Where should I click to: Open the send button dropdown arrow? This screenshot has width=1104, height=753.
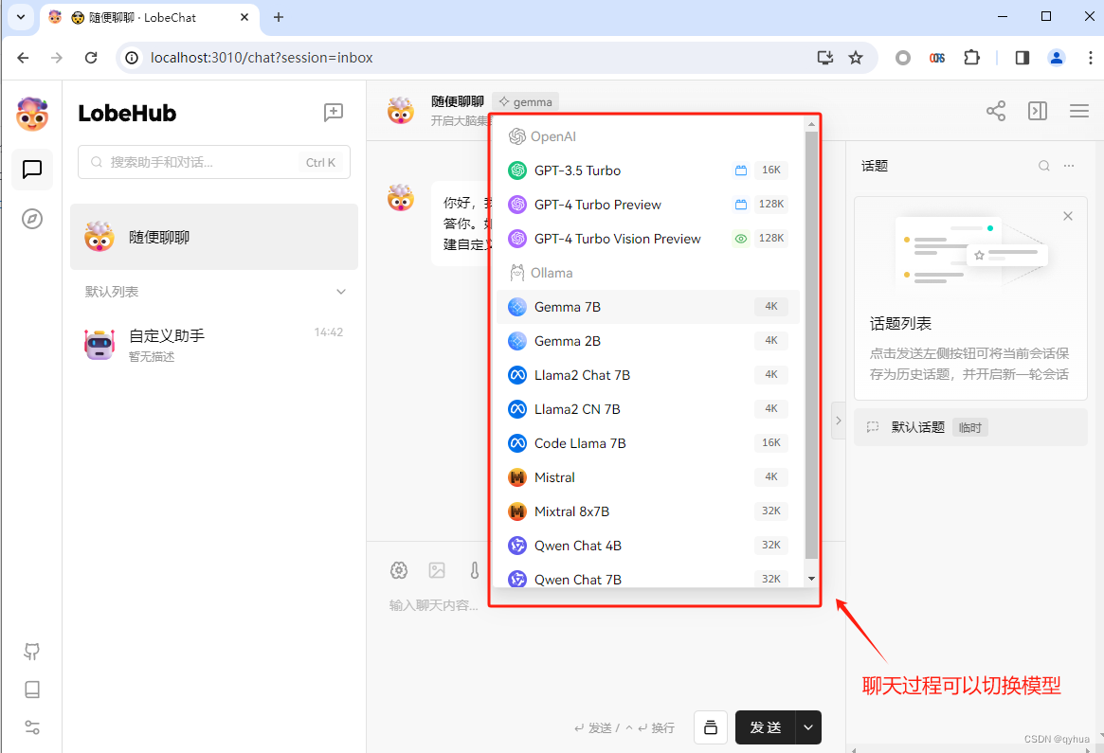807,727
